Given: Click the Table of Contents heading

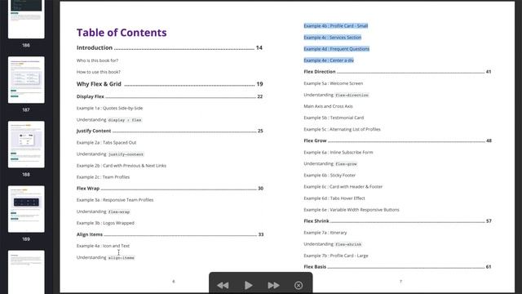Looking at the screenshot, I should click(122, 33).
